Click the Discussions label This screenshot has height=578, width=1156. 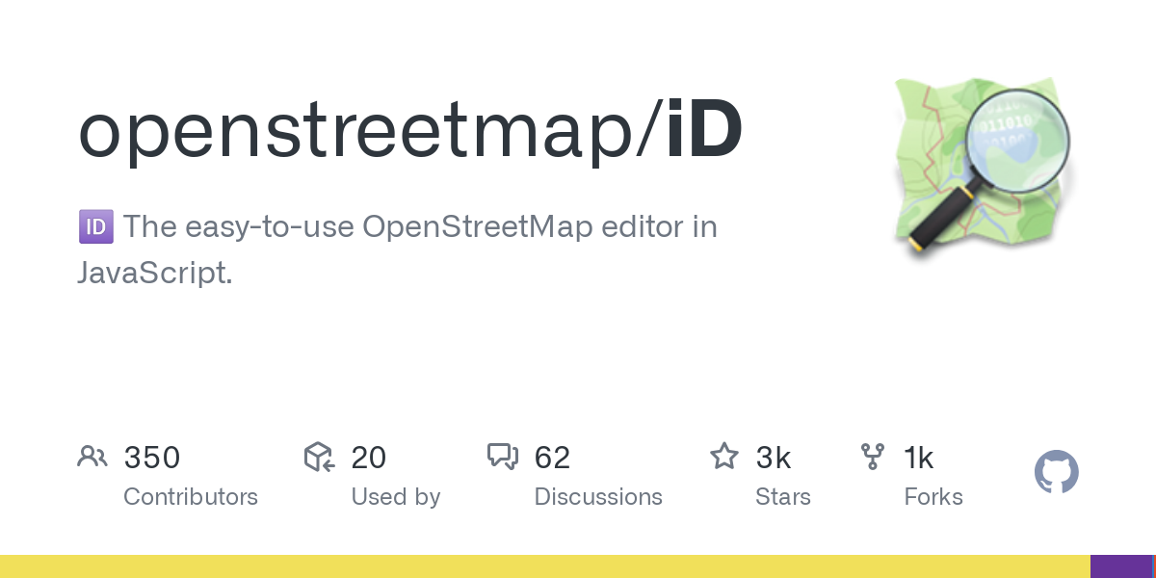tap(598, 497)
